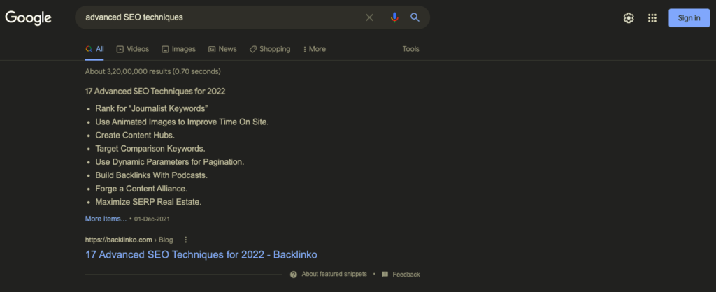Select the All results tab
Image resolution: width=716 pixels, height=292 pixels.
coord(94,49)
